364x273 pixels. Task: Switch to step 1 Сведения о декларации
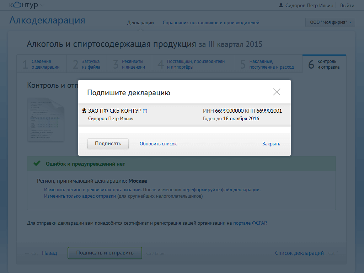42,64
